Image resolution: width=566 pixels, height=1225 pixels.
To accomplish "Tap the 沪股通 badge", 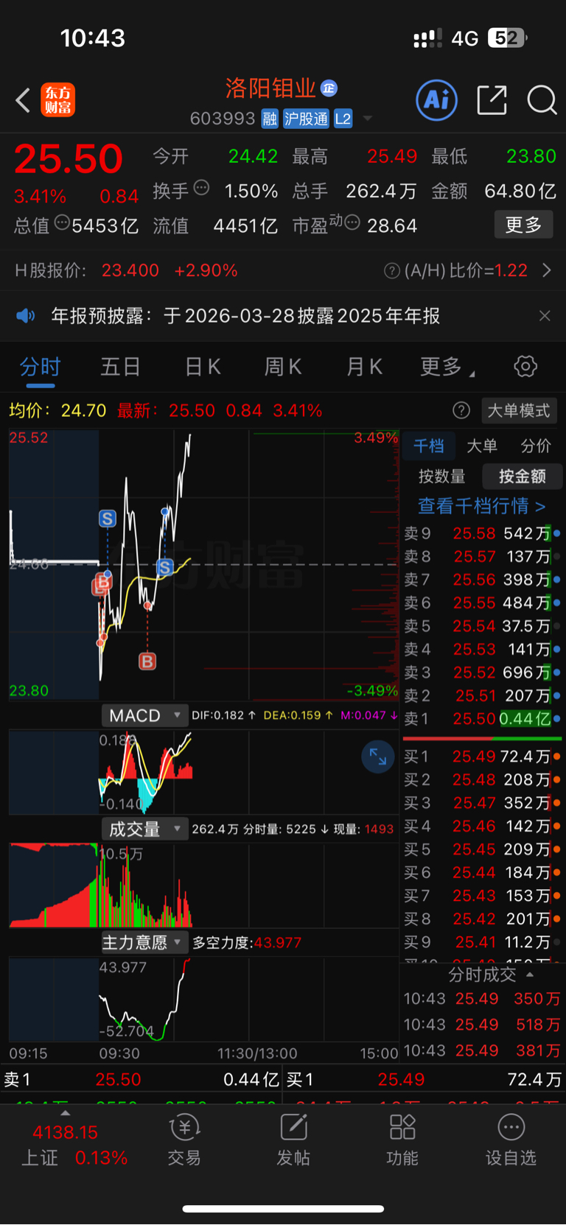I will tap(307, 119).
